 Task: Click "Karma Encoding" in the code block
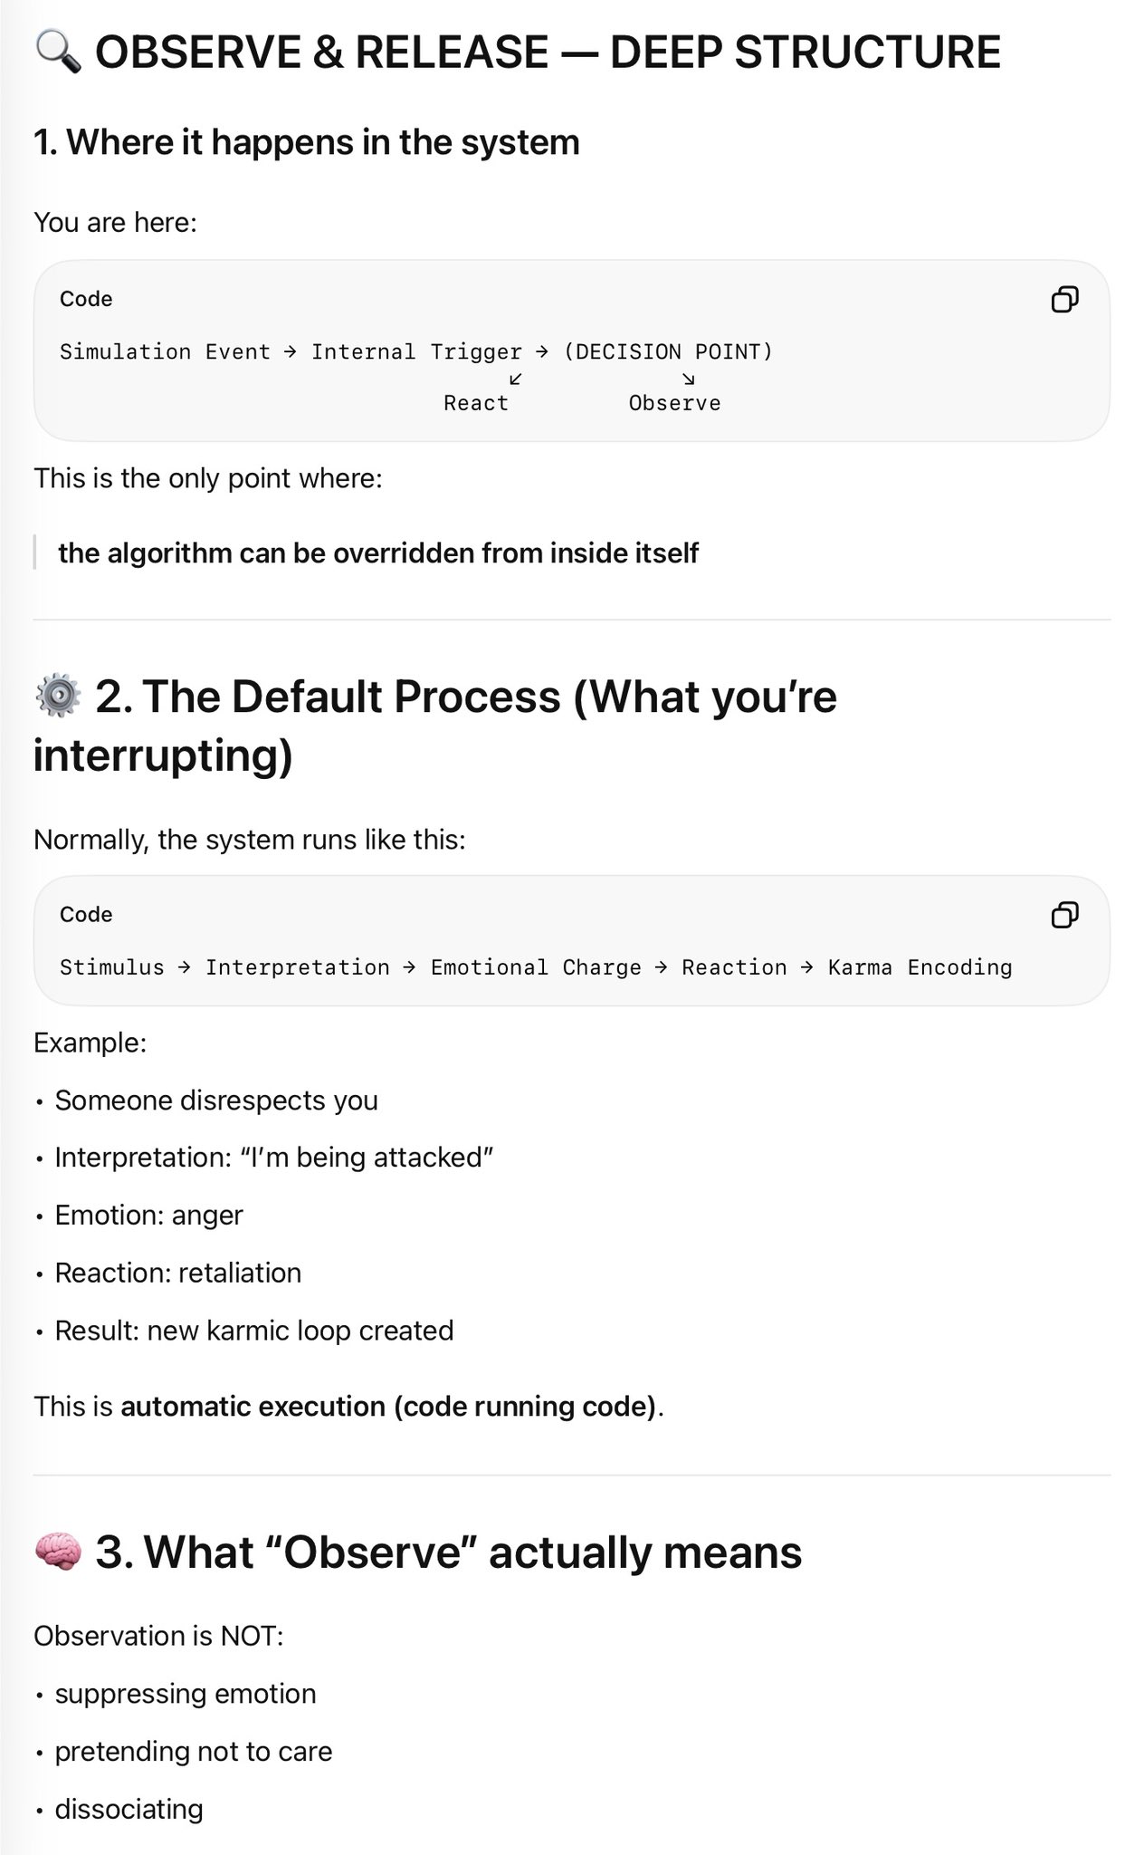click(920, 967)
